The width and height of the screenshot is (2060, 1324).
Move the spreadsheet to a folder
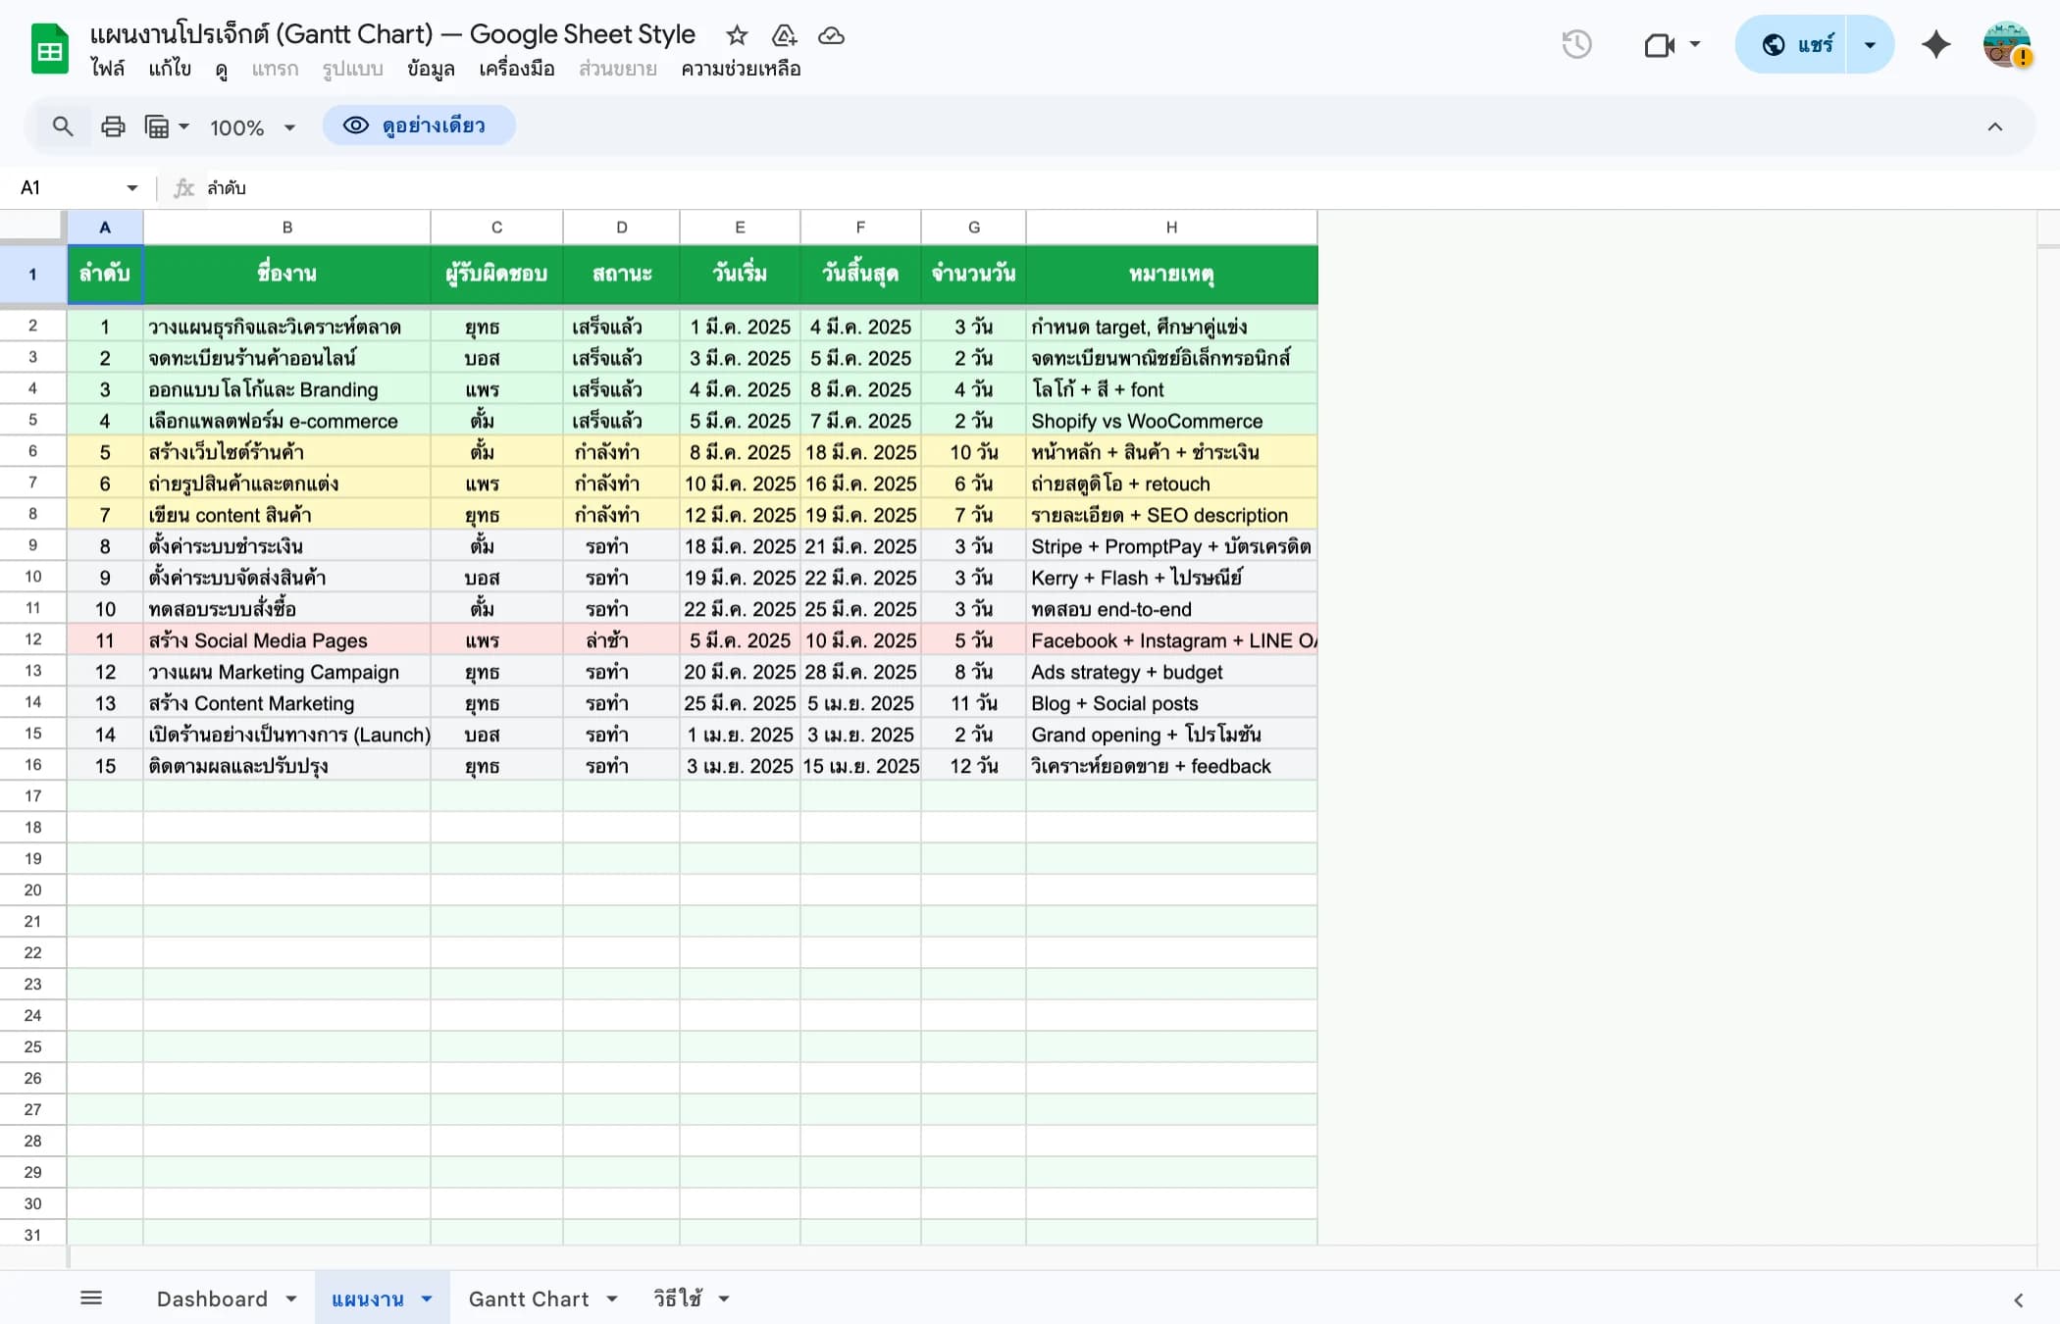[784, 35]
